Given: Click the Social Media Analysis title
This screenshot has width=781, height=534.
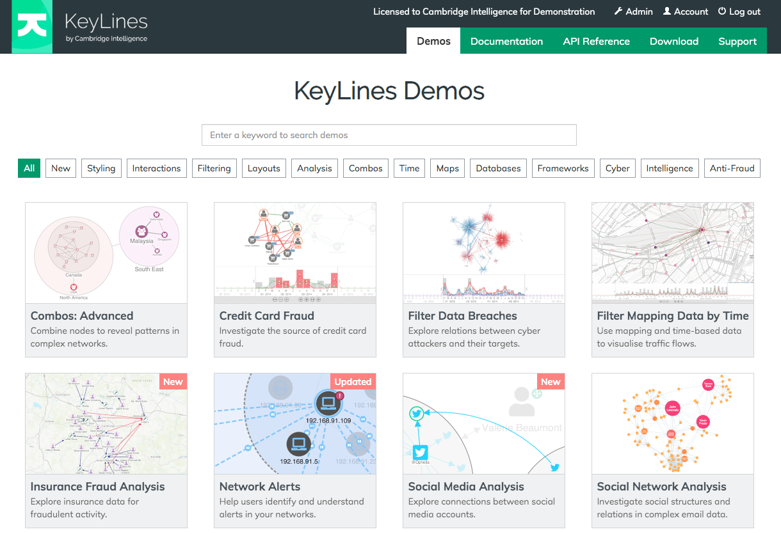Looking at the screenshot, I should tap(466, 487).
